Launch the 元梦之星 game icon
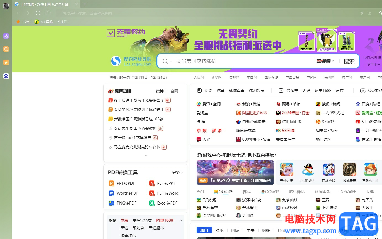 [x=286, y=169]
